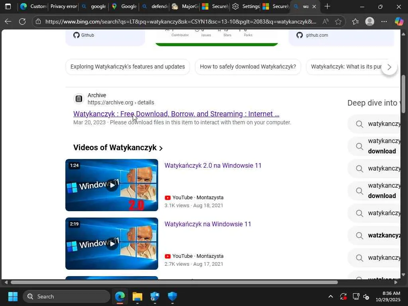Click How to safely download Watykańczyk chip
This screenshot has height=306, width=408.
[248, 67]
